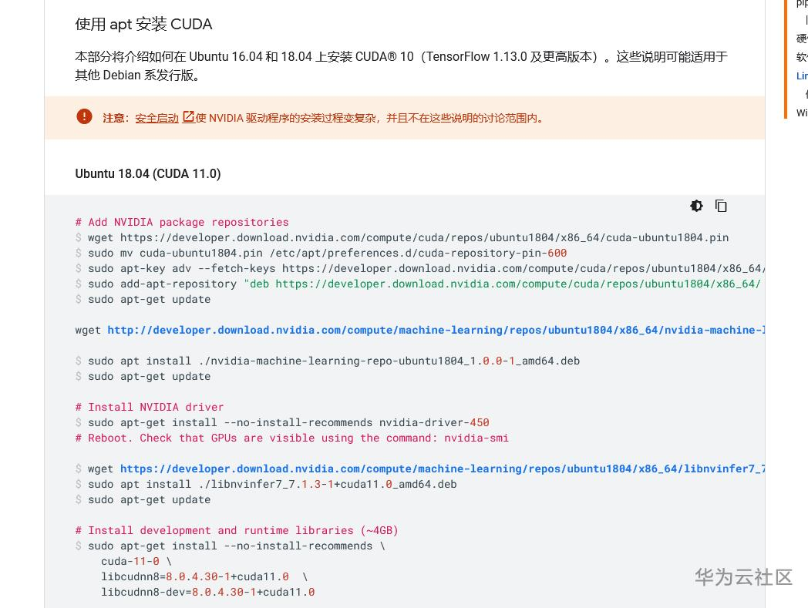Toggle dark theme for the code block
808x608 pixels.
point(696,206)
